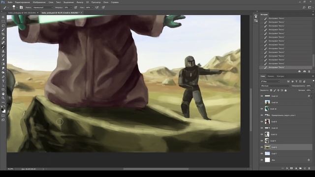Select the Rectangular Marquee tool
The image size is (315, 177).
[x=3, y=22]
